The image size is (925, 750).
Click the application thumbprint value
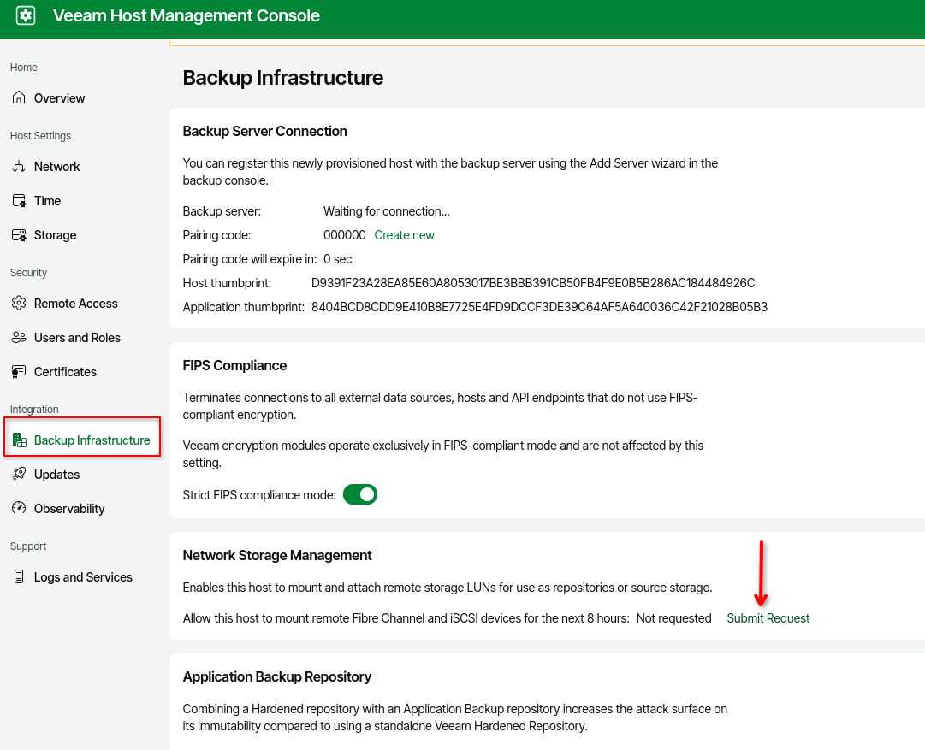click(x=539, y=307)
